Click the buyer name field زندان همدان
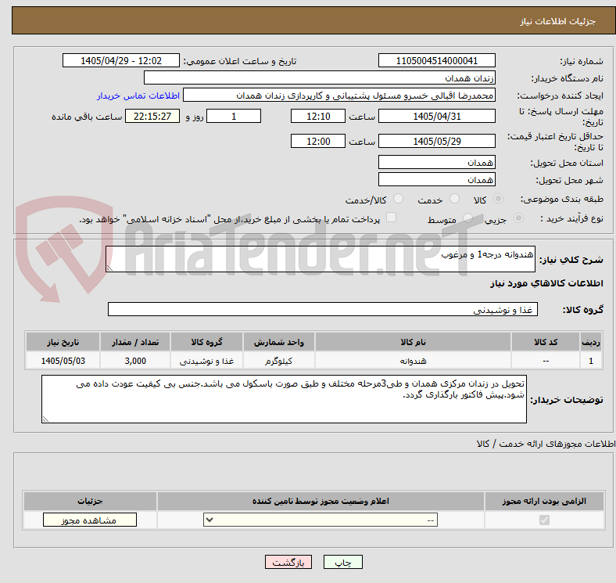 coord(320,78)
